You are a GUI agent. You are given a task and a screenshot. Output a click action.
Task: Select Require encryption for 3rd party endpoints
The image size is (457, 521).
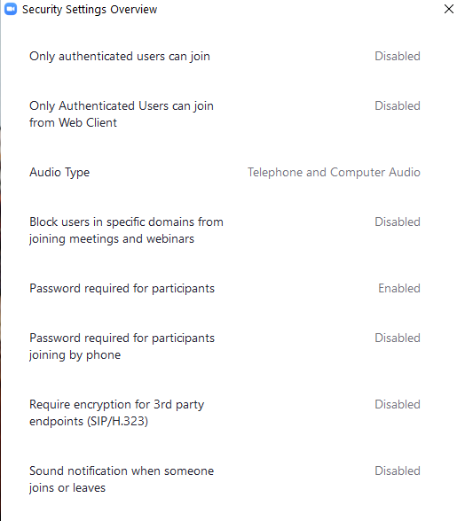click(x=117, y=413)
